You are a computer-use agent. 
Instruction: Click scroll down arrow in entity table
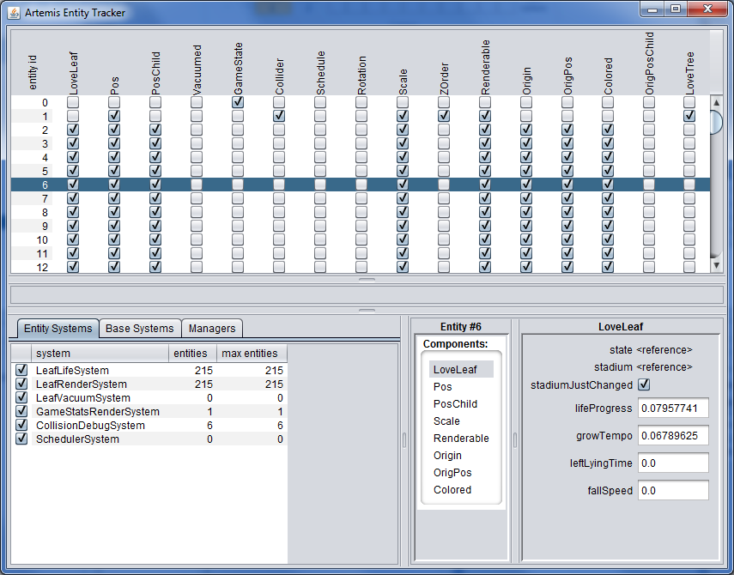(717, 266)
